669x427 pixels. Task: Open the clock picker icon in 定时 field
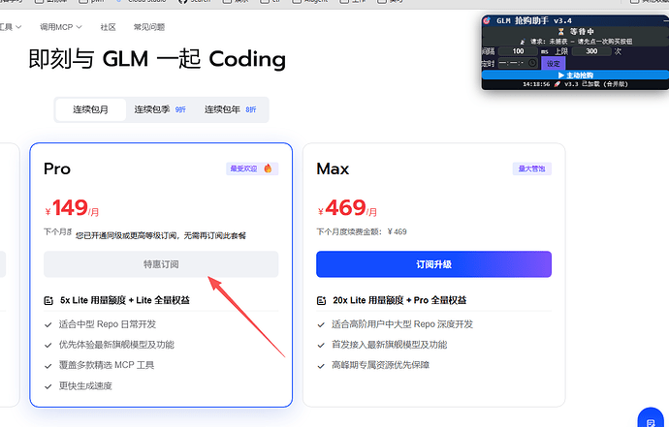532,63
